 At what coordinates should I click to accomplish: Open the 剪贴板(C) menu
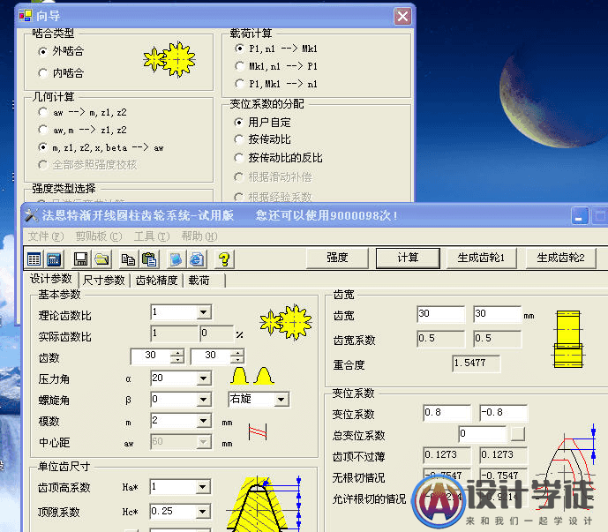coord(99,236)
